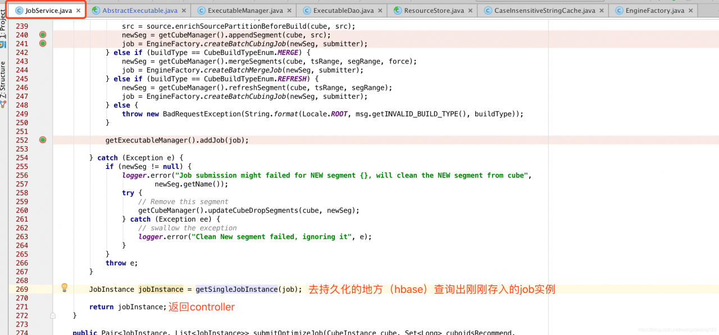Open CaseInsensitiveStringCache.java tab

(544, 11)
